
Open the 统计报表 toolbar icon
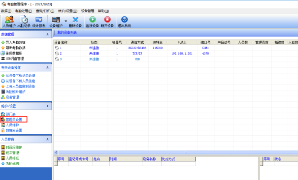coord(39,22)
